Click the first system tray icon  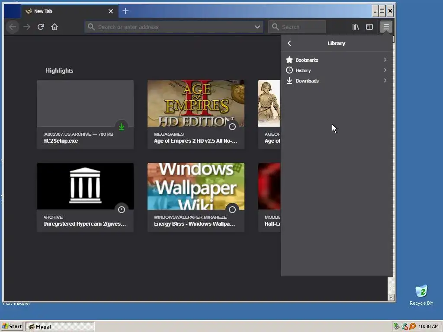[x=396, y=326]
